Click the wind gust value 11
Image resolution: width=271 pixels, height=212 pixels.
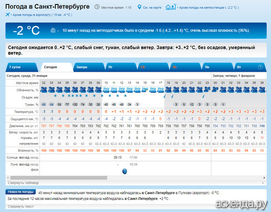(x=262, y=138)
